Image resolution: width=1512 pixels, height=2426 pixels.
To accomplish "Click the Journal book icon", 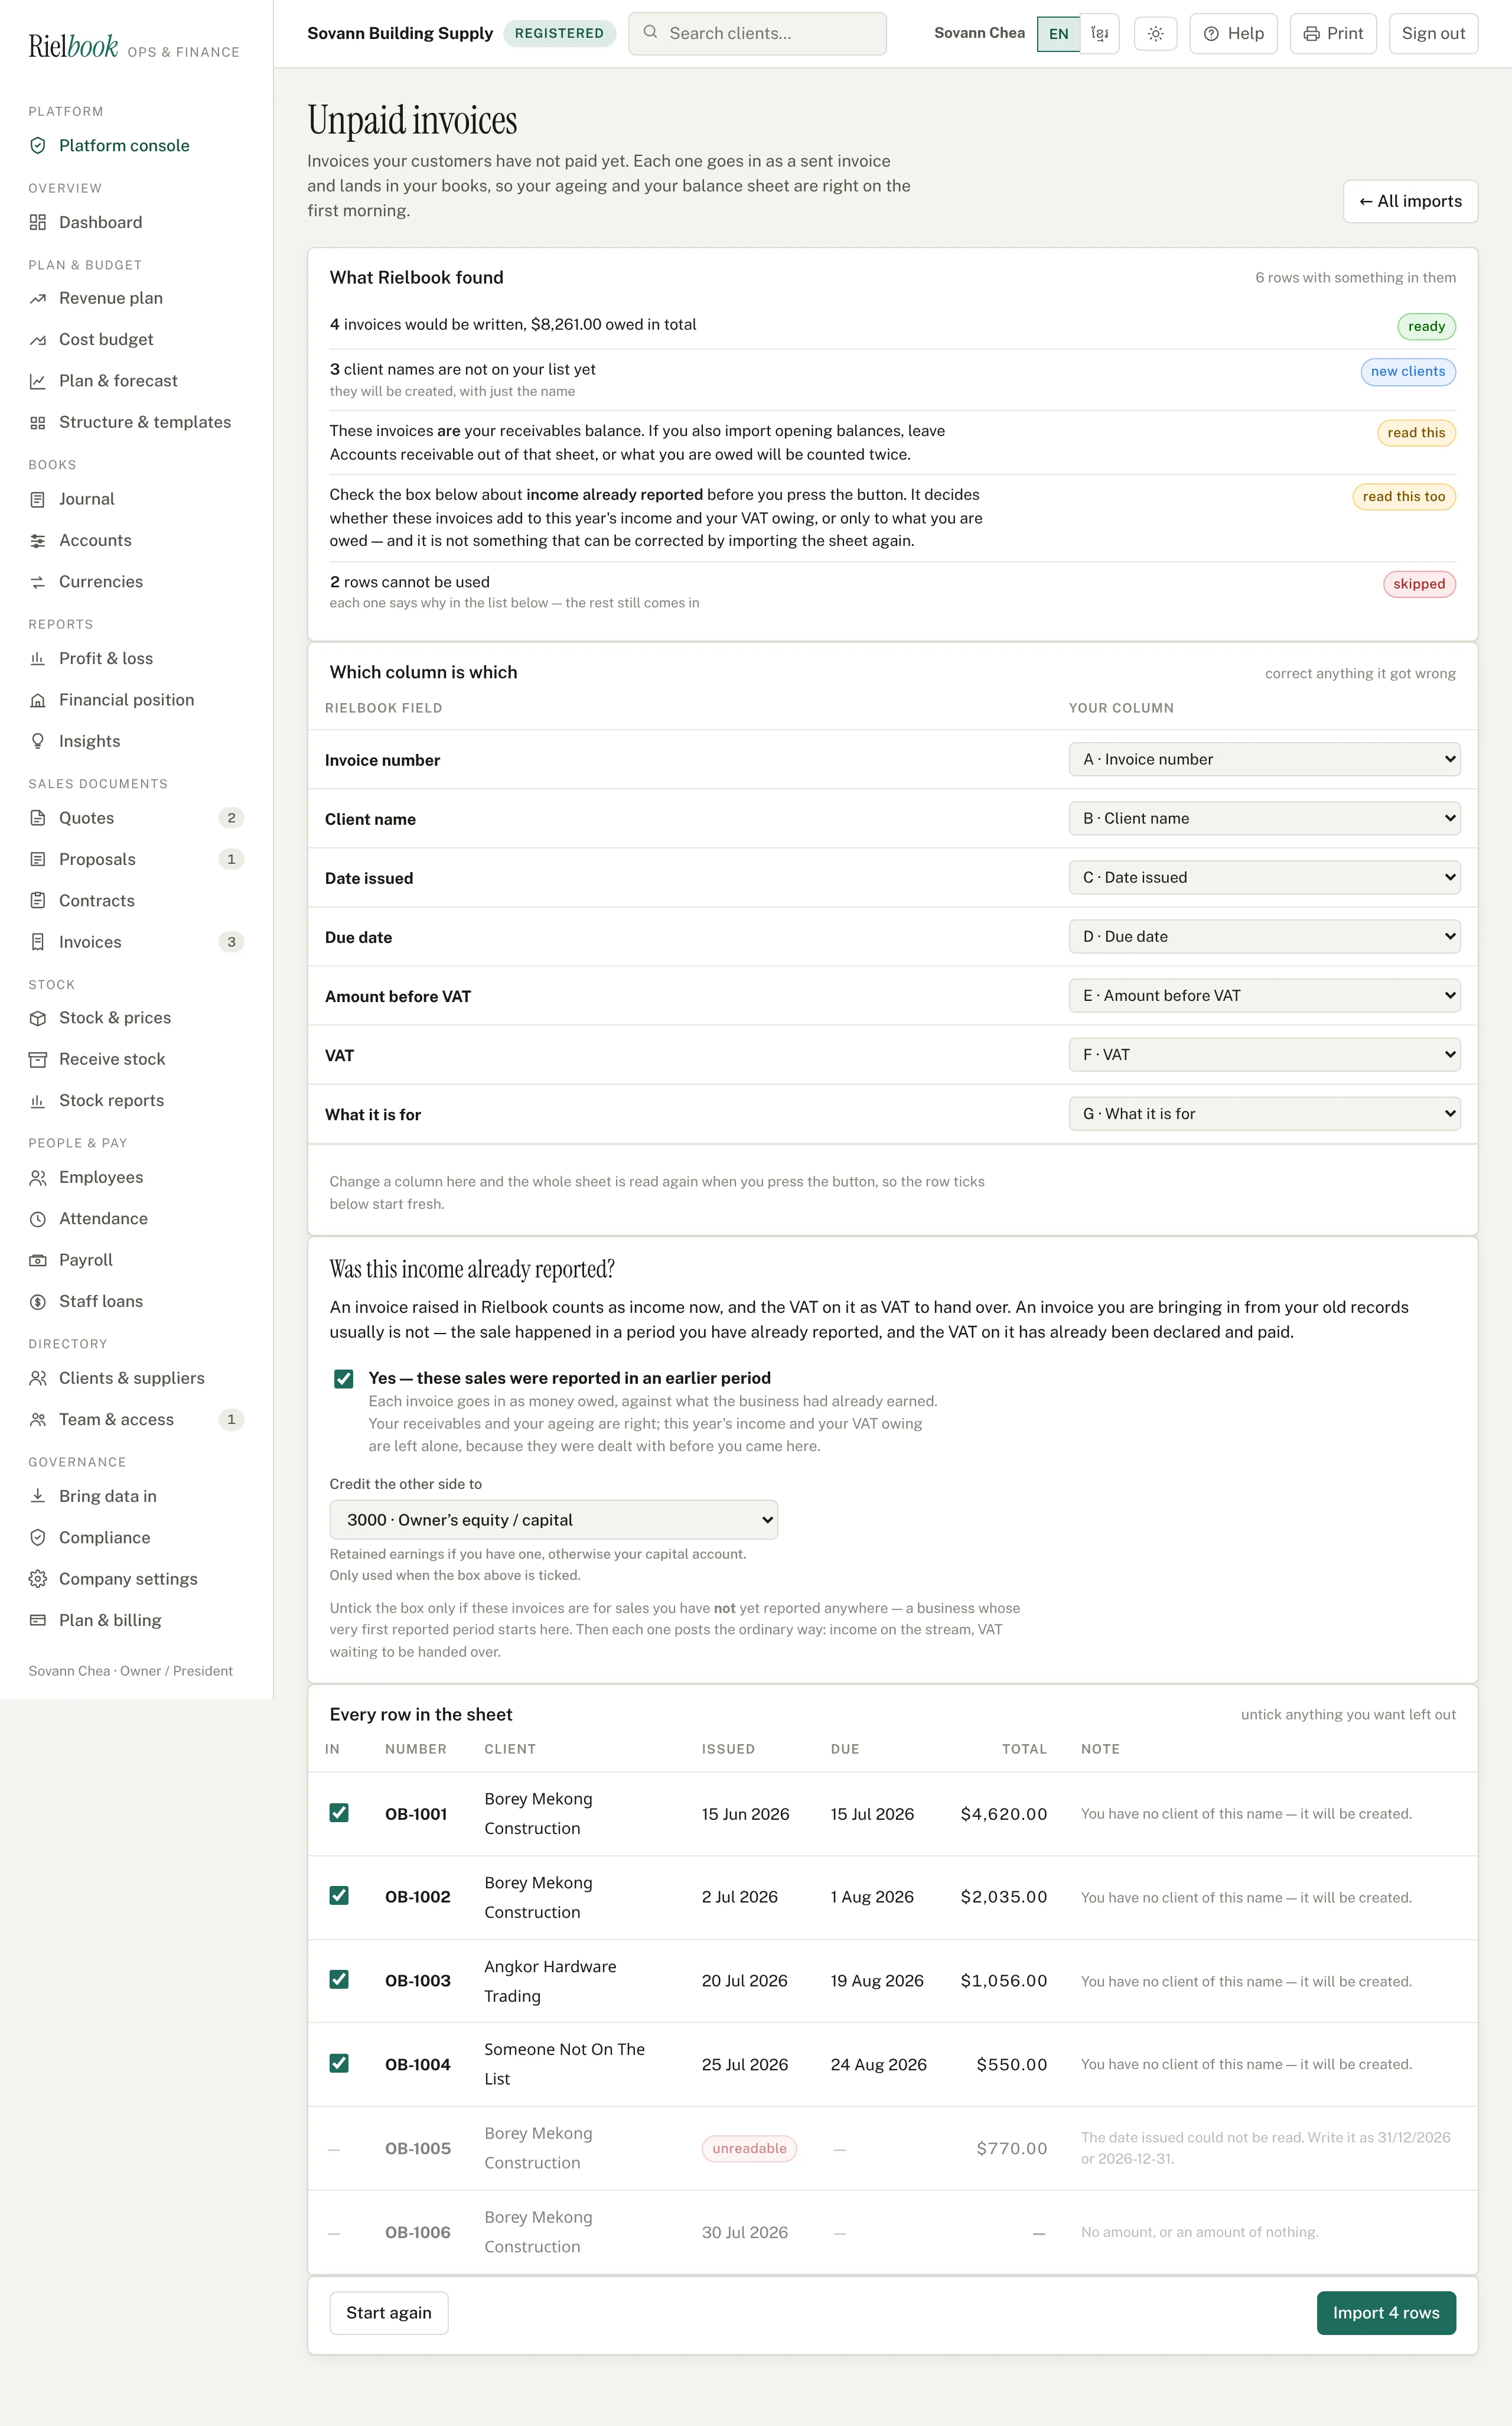I will click(38, 499).
